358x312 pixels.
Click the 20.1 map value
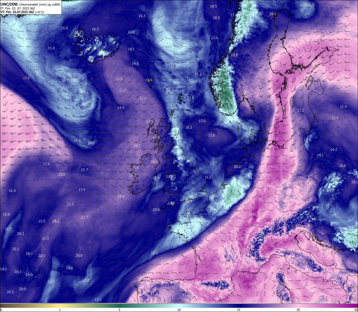point(16,249)
